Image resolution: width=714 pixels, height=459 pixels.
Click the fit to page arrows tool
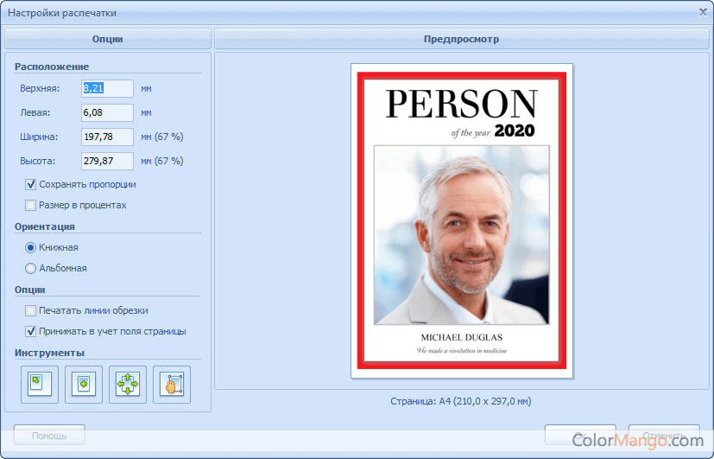[128, 385]
